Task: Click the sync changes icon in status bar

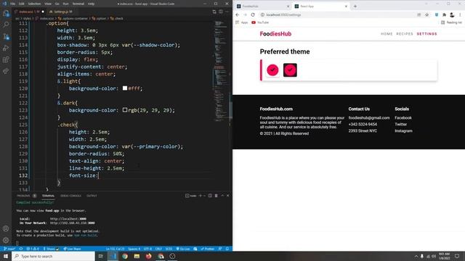Action: pos(21,249)
